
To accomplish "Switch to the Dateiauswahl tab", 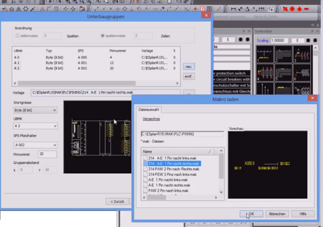I will (149, 110).
